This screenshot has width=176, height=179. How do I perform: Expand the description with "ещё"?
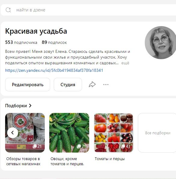pyautogui.click(x=125, y=63)
